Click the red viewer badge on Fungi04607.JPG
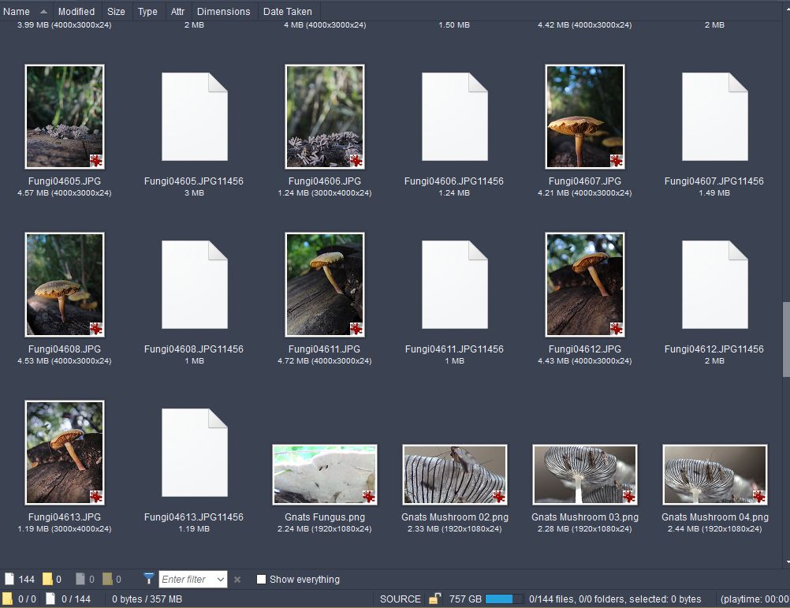Screen dimensions: 790x608 [616, 161]
